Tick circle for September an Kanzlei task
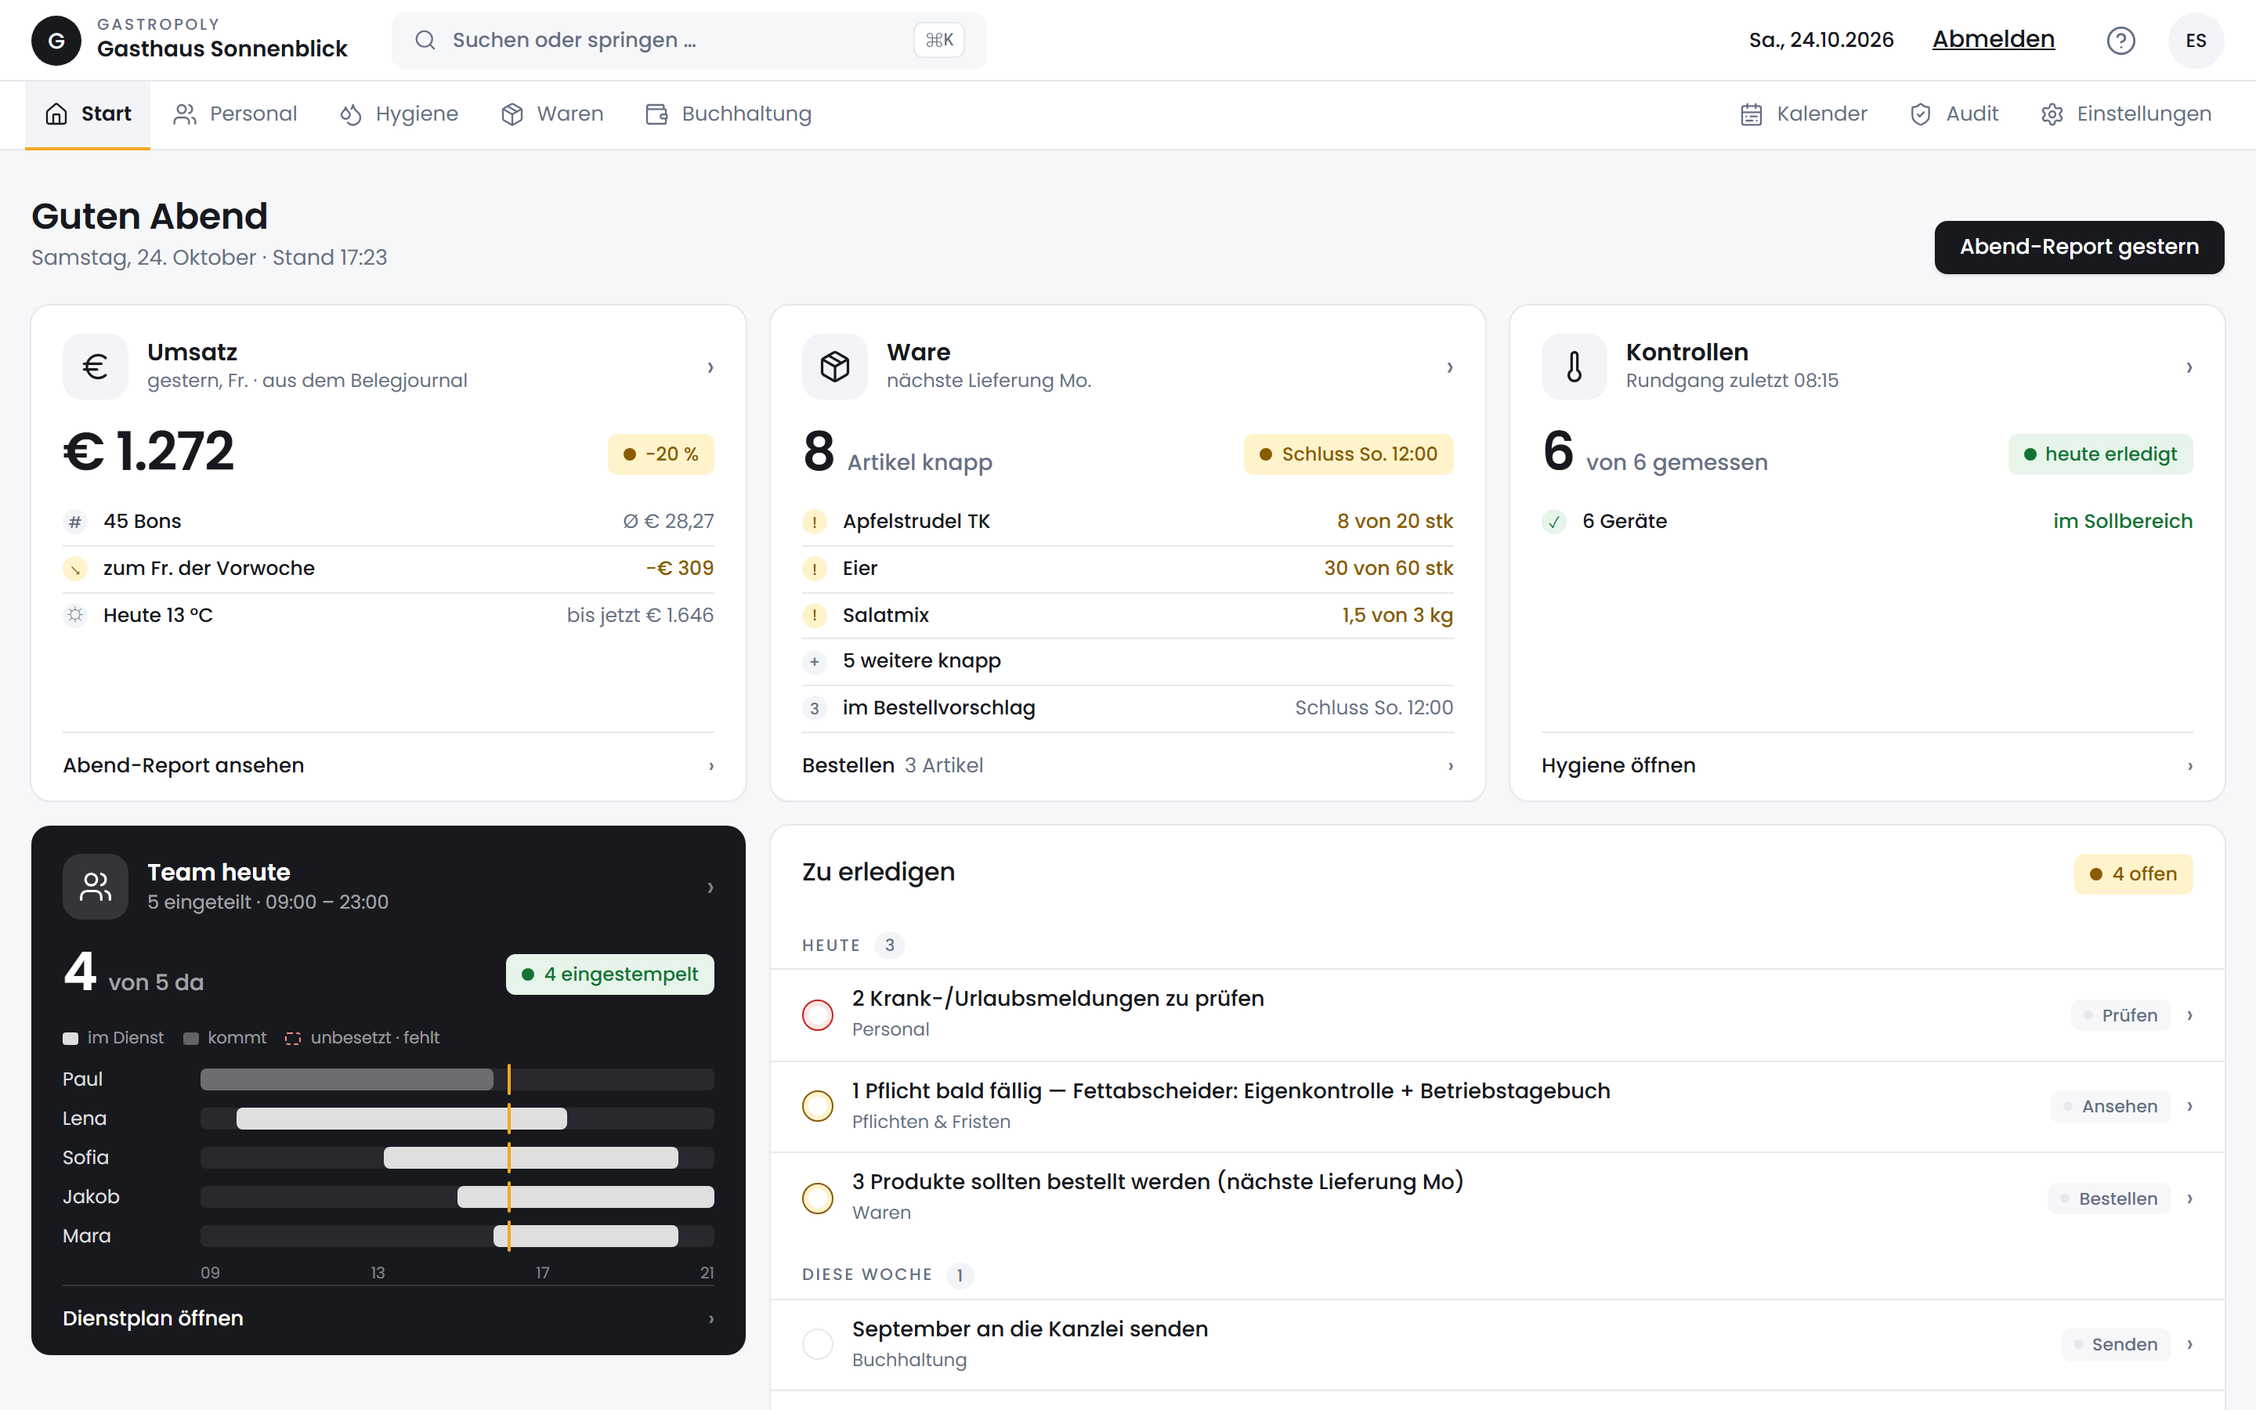Screen dimensions: 2256x1410 (x=818, y=1343)
